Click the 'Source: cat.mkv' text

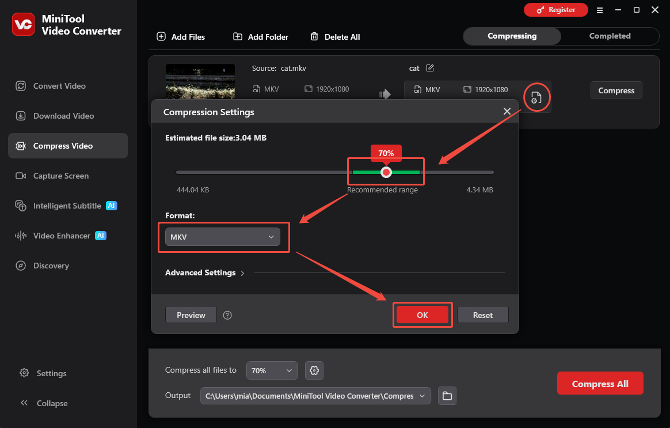[x=279, y=69]
